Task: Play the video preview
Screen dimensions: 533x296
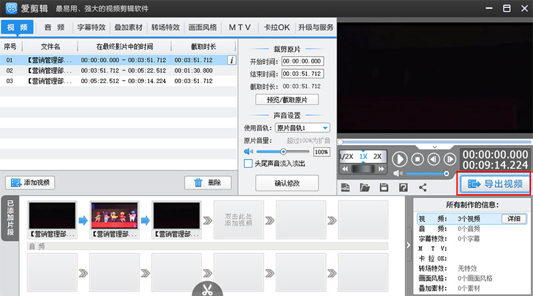Action: 399,159
